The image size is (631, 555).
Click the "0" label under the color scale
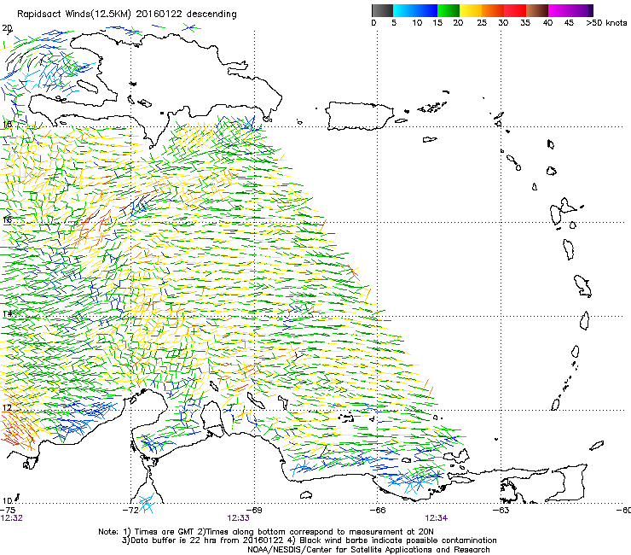pos(373,23)
